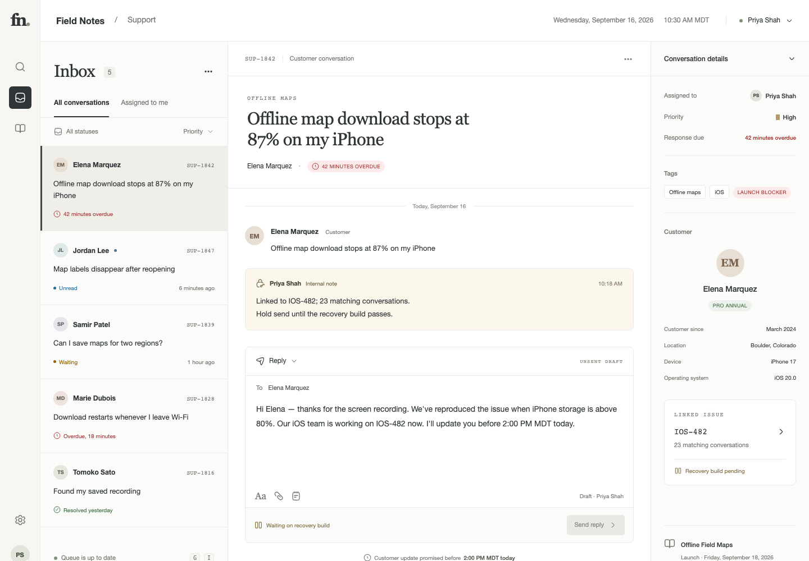Click the Offline Field Maps book icon
This screenshot has width=809, height=561.
pyautogui.click(x=670, y=544)
